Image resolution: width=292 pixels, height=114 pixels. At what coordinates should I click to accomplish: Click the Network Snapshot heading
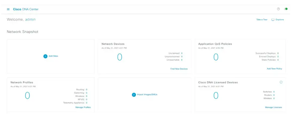[22, 32]
